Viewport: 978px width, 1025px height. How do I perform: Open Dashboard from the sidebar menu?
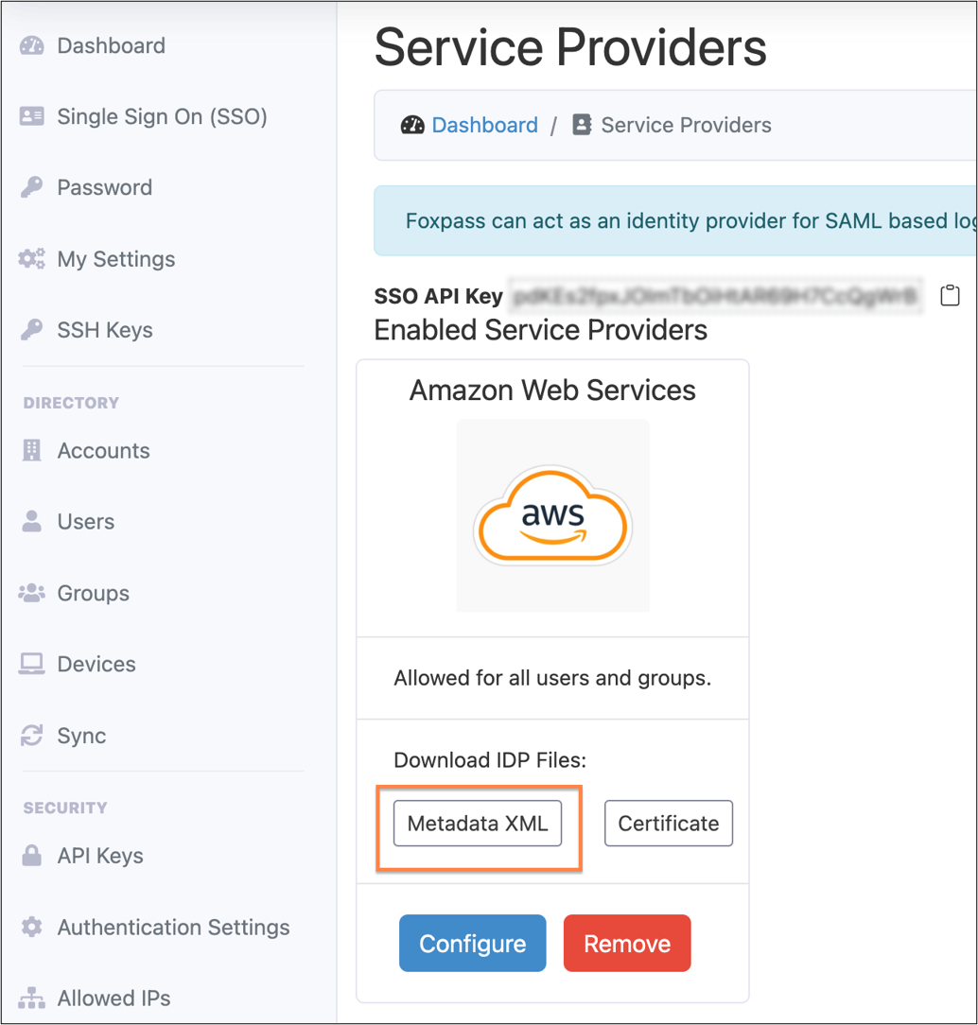[x=112, y=45]
